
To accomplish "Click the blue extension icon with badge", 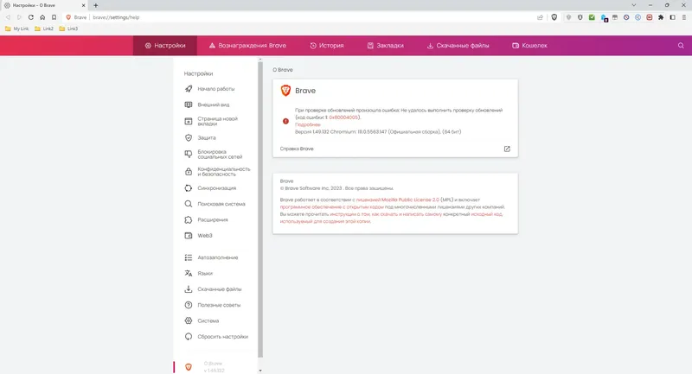I will 604,17.
